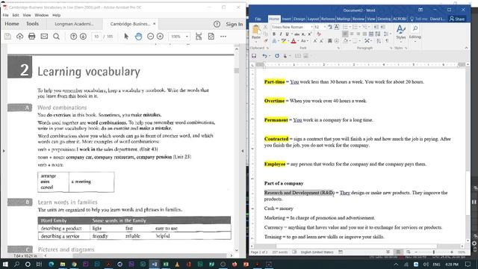Open the numbering list dropdown in Word
478x269 pixels.
pyautogui.click(x=360, y=27)
